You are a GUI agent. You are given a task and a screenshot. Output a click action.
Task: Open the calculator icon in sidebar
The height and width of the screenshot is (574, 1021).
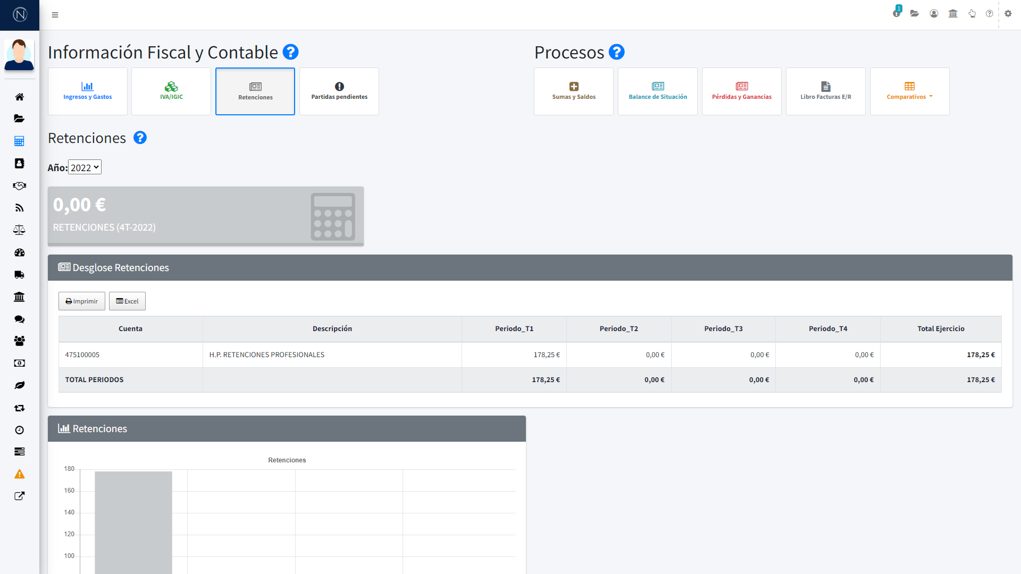(x=19, y=141)
